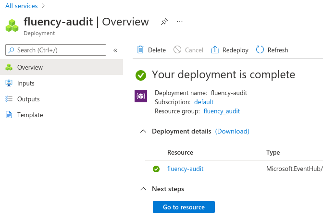Open the ellipsis more options menu
The image size is (323, 219).
click(180, 22)
